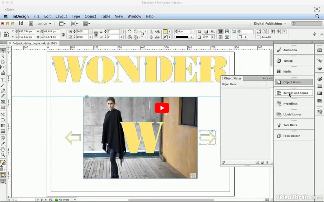This screenshot has width=324, height=202.
Task: Click the fill/stroke swatch in the toolbox
Action: [3, 163]
